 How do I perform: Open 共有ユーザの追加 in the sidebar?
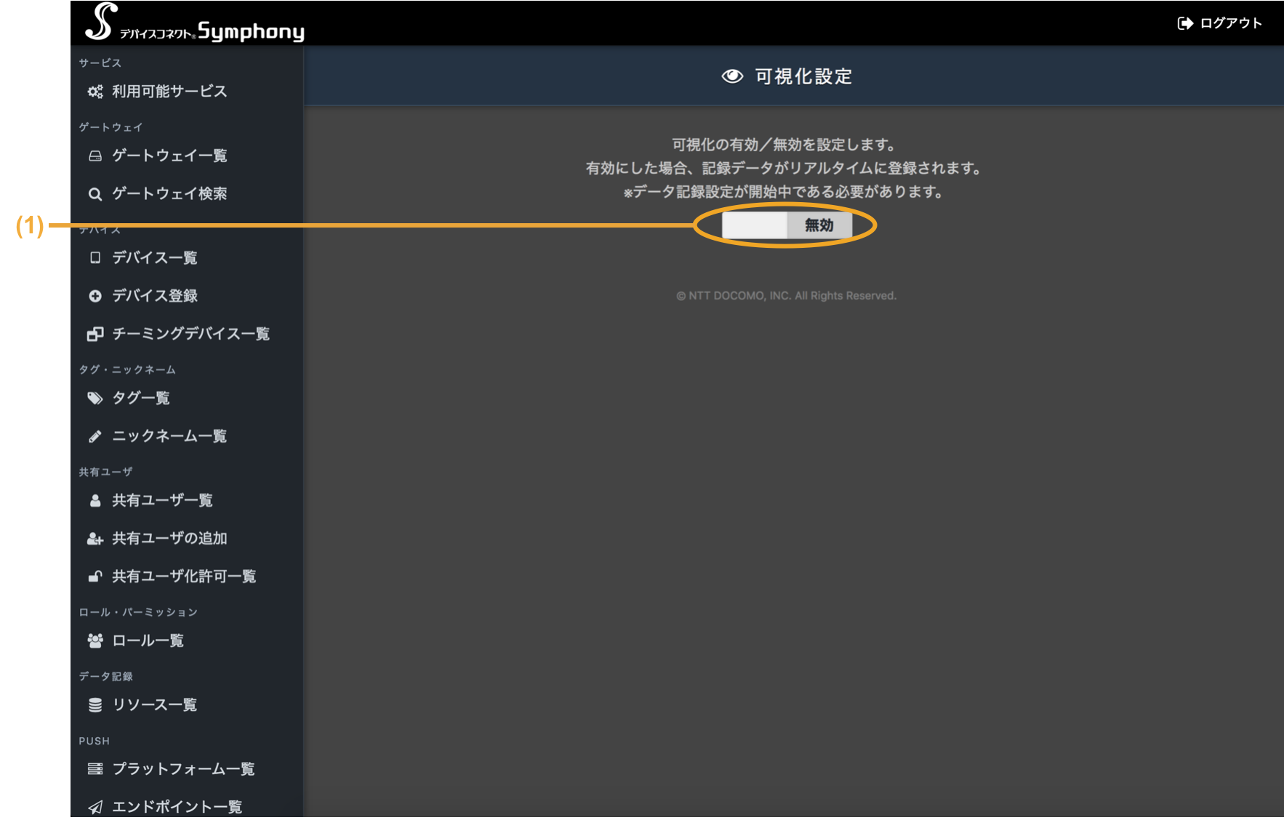pos(169,538)
